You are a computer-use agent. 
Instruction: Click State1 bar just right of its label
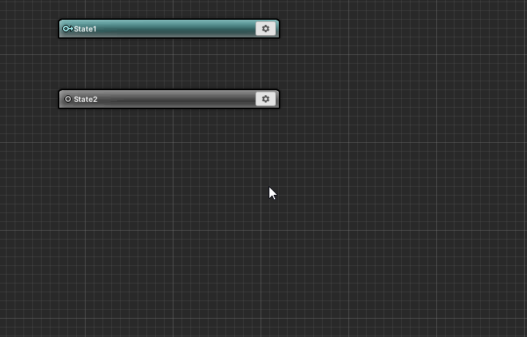[110, 29]
